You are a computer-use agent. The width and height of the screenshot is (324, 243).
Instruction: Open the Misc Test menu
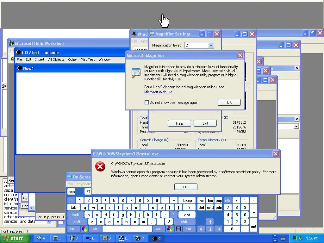tap(88, 59)
